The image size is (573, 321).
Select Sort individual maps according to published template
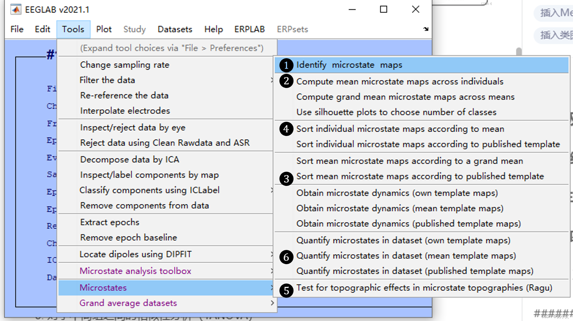coord(421,144)
